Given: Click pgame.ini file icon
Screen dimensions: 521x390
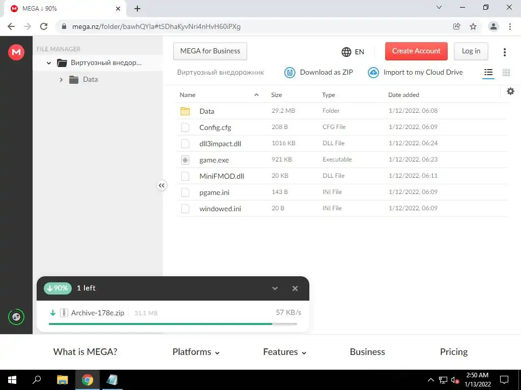Looking at the screenshot, I should coord(185,192).
